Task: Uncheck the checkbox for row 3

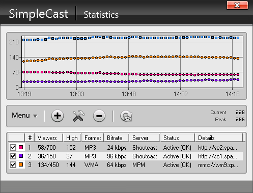Action: coord(13,164)
